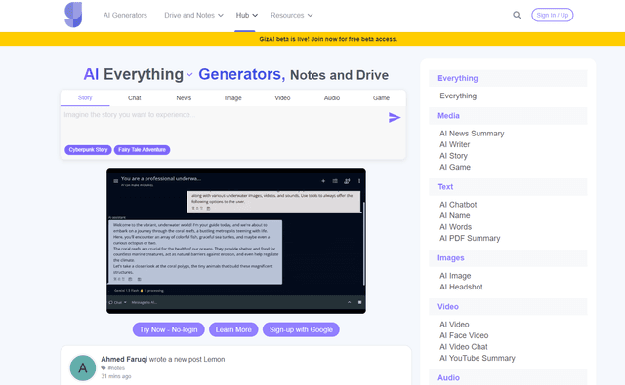Open the Video category header in sidebar

[508, 307]
